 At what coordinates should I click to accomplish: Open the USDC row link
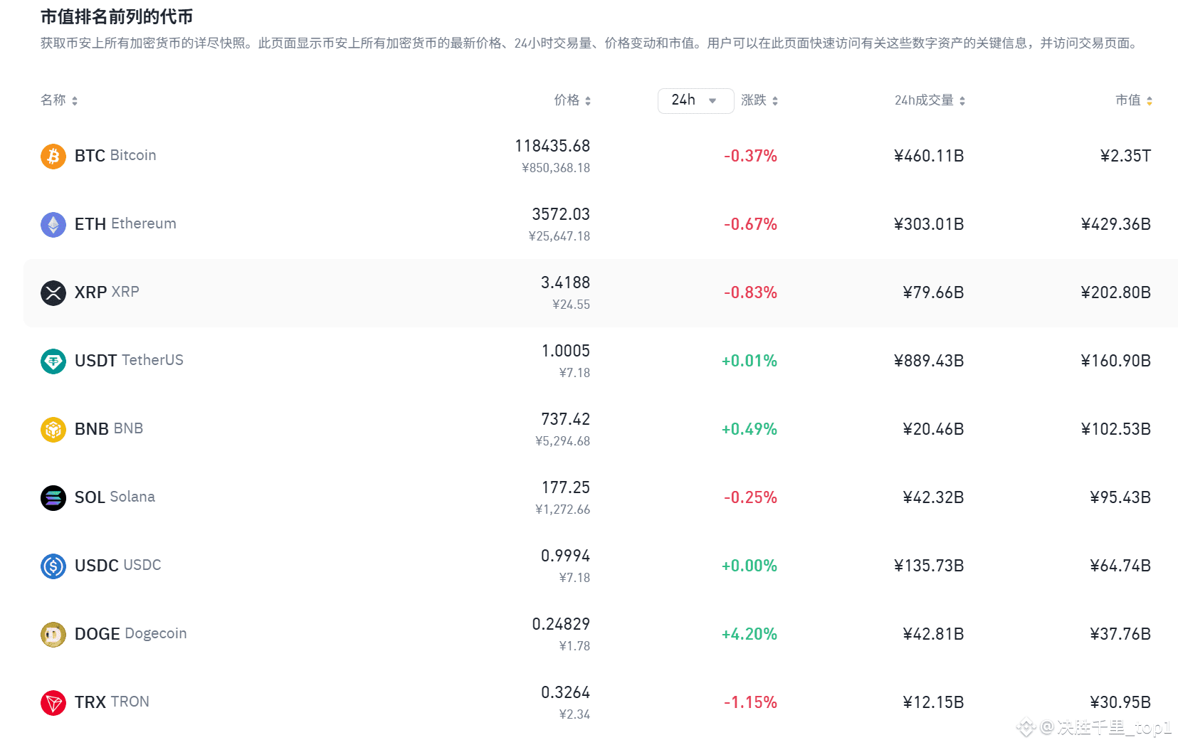pos(601,566)
